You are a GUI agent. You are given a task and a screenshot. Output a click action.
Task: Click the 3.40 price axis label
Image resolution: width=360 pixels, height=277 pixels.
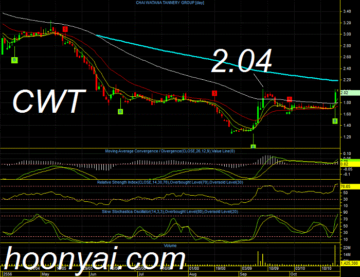click(x=347, y=11)
